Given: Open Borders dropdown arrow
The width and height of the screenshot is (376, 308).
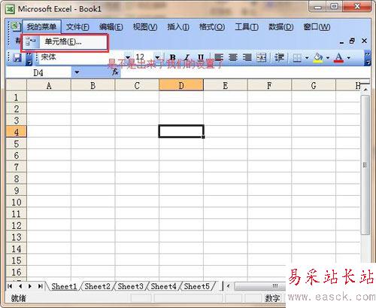Looking at the screenshot, I should (307, 58).
